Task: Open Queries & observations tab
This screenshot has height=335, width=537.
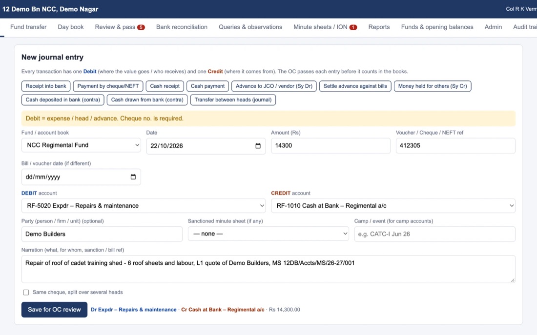Action: coord(250,27)
